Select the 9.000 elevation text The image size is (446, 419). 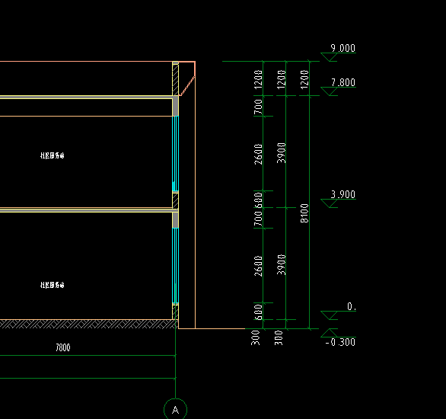[x=342, y=48]
